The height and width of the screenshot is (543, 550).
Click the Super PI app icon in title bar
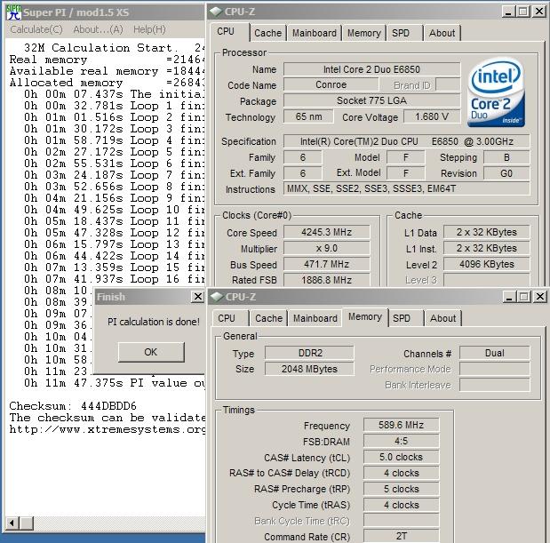[13, 12]
